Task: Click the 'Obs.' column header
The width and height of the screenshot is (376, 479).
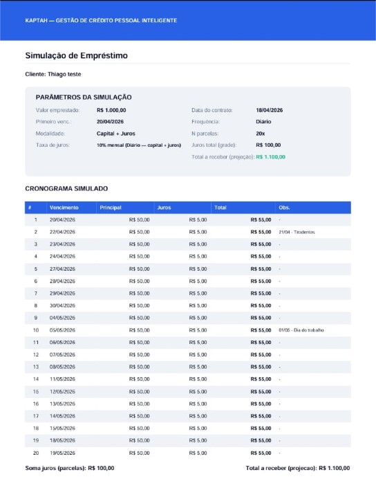Action: click(284, 208)
